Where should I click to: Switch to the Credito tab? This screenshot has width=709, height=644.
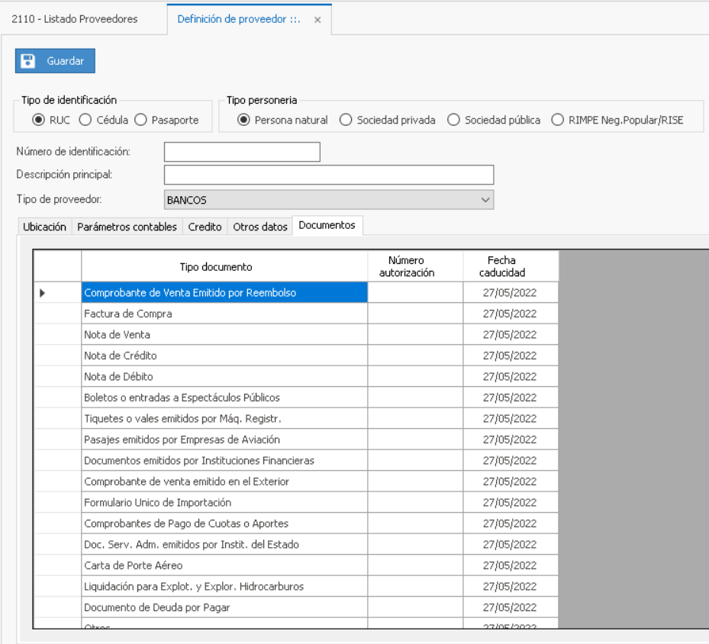205,227
